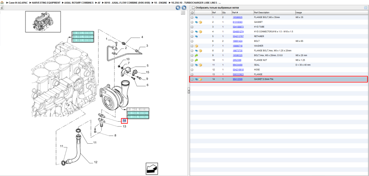369x176 pixels.
Task: Select callout number 13 in the diagram
Action: [x=124, y=126]
